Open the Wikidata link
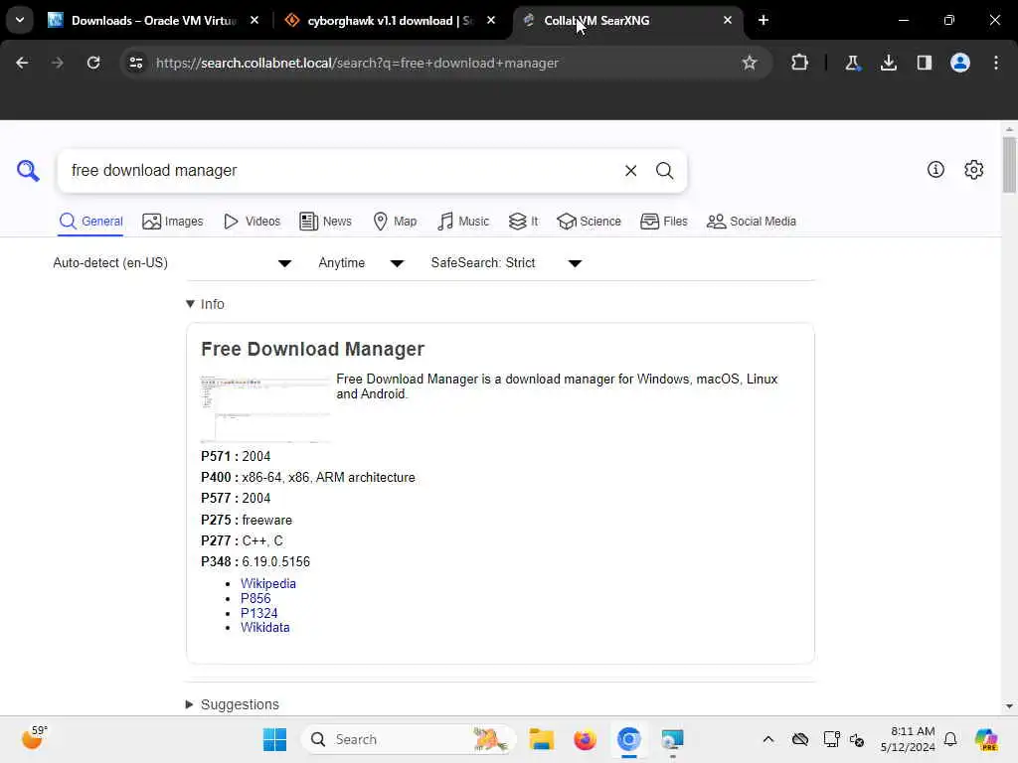 point(264,628)
